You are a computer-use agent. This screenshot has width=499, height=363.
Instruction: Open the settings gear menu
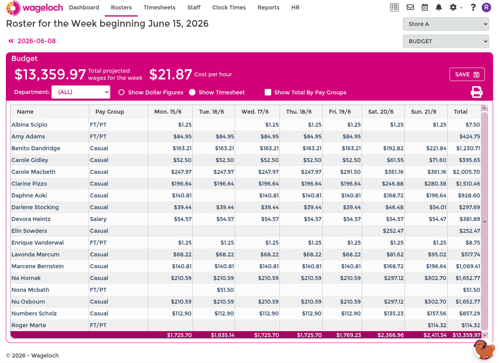point(455,7)
